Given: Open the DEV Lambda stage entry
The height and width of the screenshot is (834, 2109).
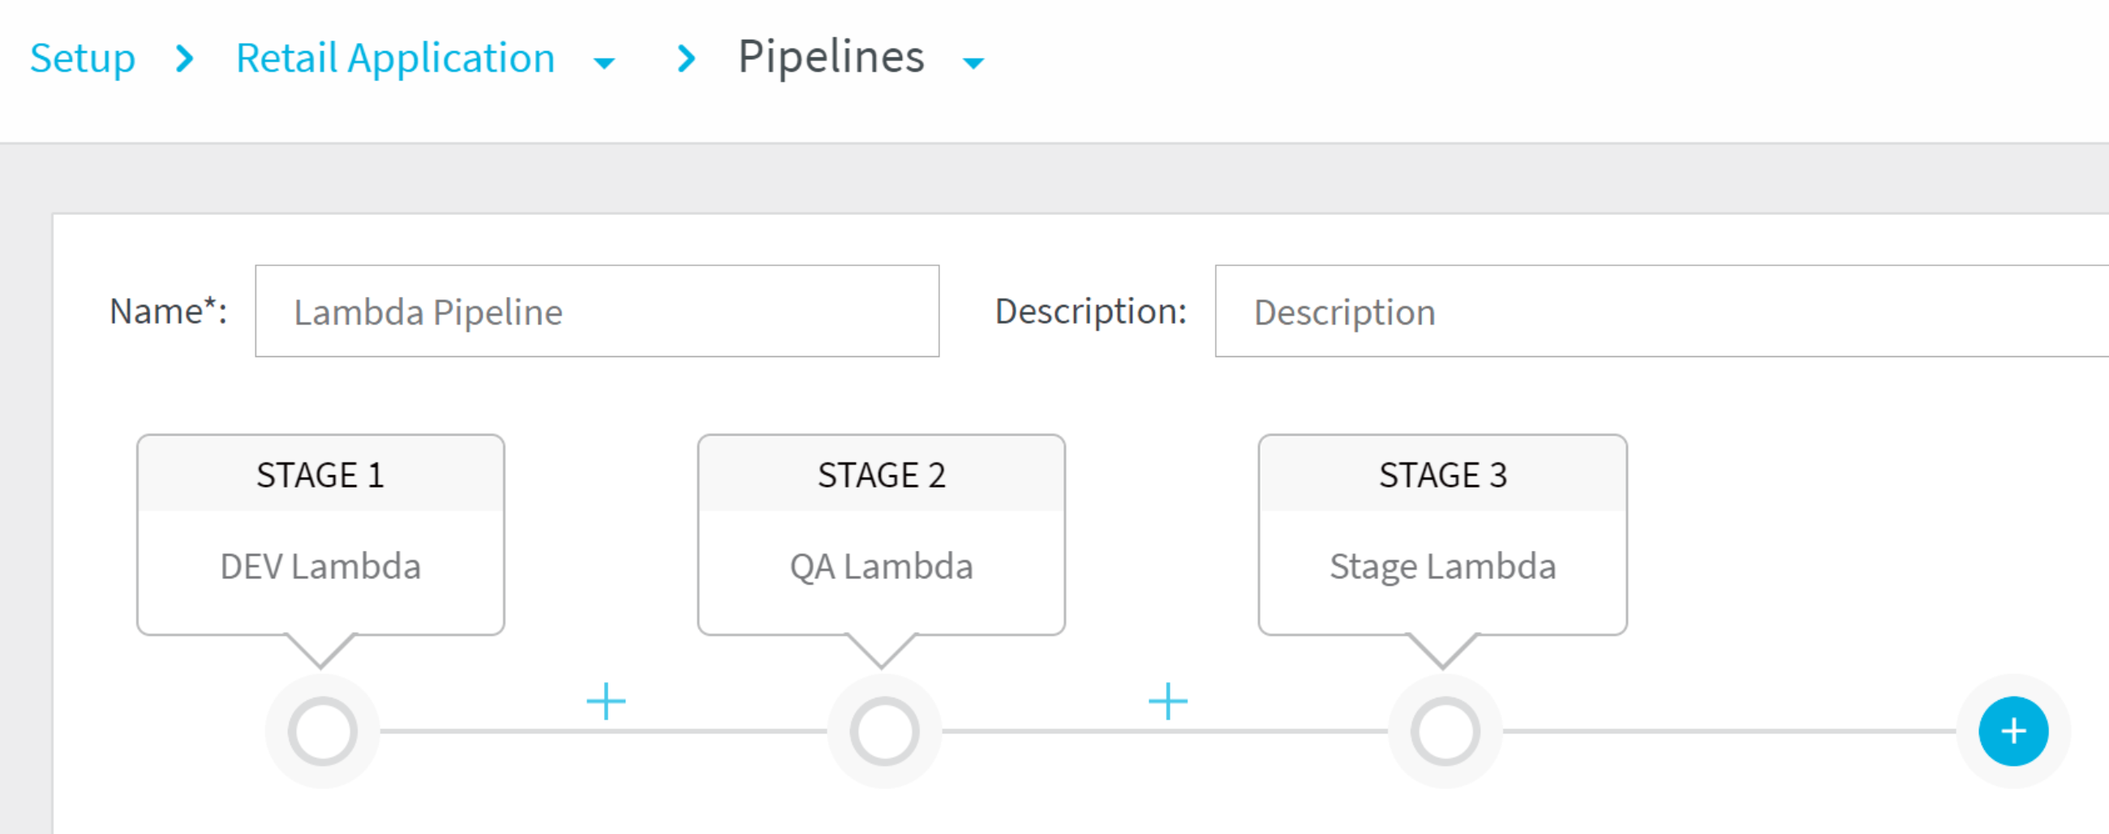Looking at the screenshot, I should [321, 566].
